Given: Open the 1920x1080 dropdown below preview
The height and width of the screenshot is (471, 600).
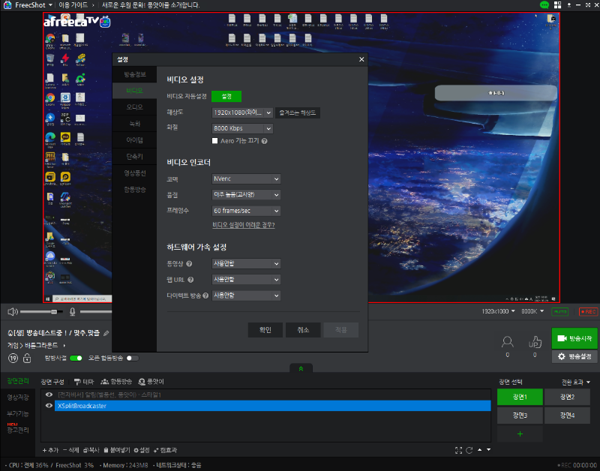Looking at the screenshot, I should pos(498,311).
